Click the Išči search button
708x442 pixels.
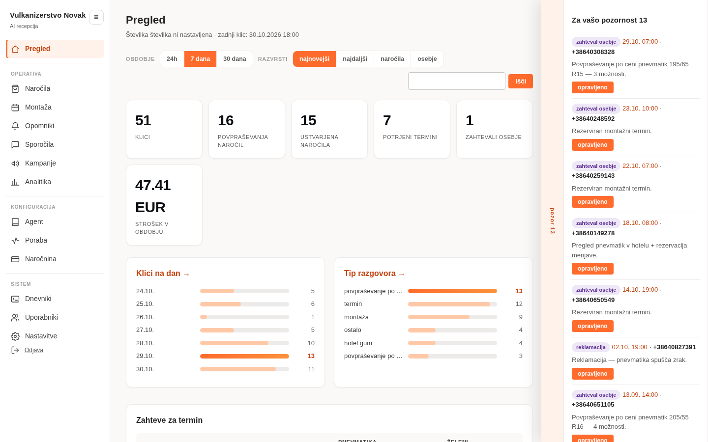point(521,82)
